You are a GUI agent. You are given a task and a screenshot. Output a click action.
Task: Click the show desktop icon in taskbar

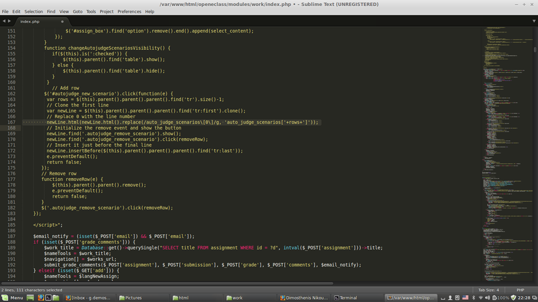pyautogui.click(x=30, y=298)
